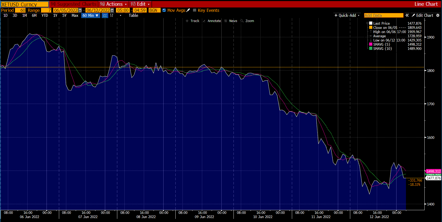Click the pink SMAVG (5) color swatch
The image size is (442, 222).
(x=371, y=44)
